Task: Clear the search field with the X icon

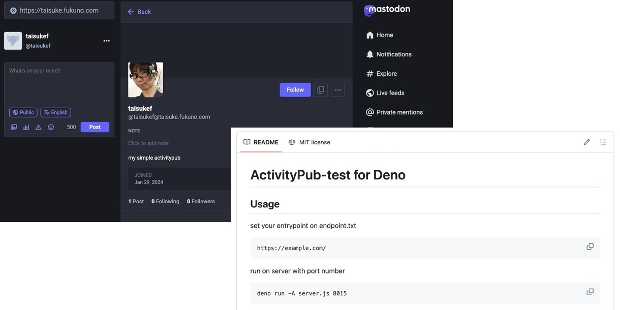Action: [x=13, y=11]
